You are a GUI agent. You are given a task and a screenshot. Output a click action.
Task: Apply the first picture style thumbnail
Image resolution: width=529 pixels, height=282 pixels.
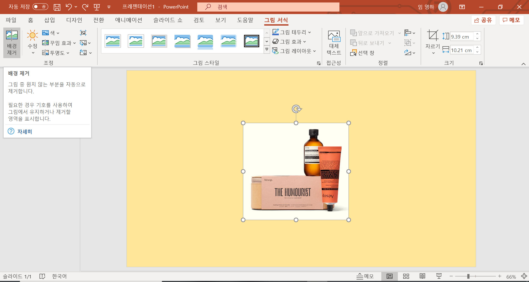113,41
